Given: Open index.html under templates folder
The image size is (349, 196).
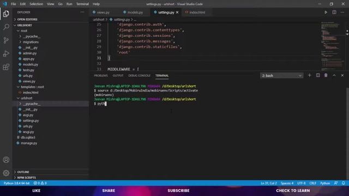Looking at the screenshot, I should 31,93.
